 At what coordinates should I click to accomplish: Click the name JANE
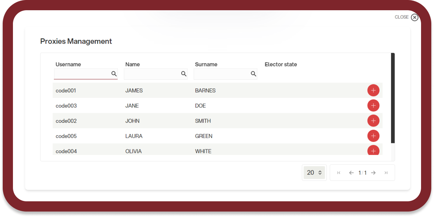pyautogui.click(x=132, y=106)
